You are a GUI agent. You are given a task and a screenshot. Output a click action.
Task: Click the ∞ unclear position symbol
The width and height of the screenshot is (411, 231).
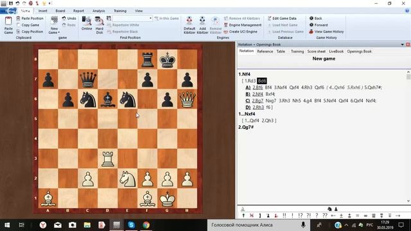pyautogui.click(x=365, y=216)
